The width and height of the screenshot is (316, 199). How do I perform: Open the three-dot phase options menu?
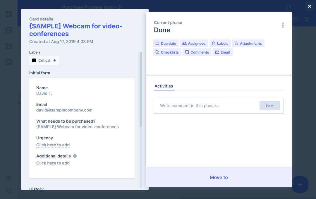(x=283, y=25)
